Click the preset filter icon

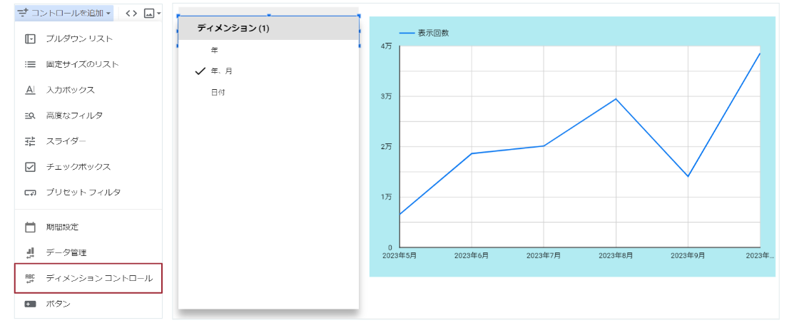[x=30, y=193]
